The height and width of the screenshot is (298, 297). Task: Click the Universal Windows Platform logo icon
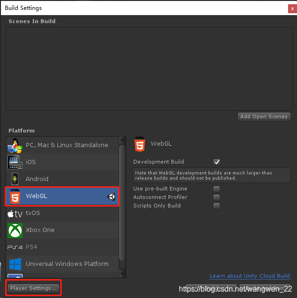pos(15,264)
